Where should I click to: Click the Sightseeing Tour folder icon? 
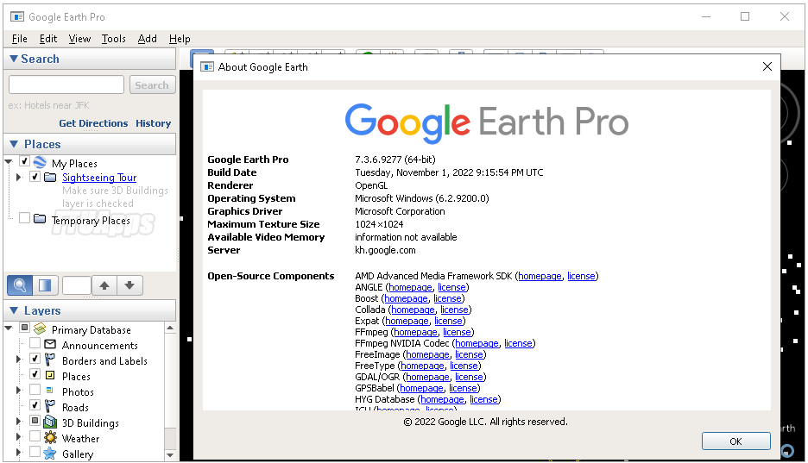pos(50,177)
